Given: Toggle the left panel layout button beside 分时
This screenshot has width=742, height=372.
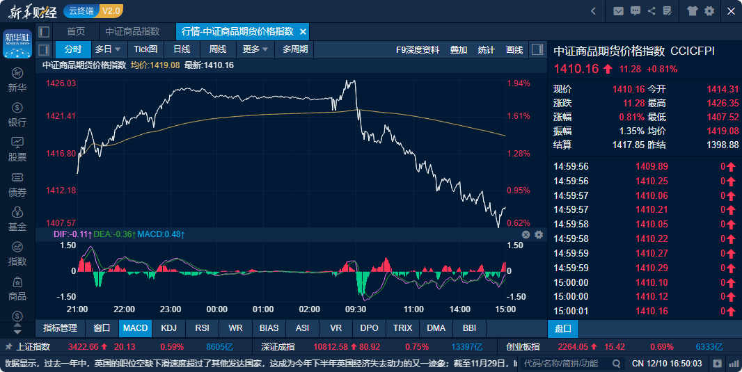Looking at the screenshot, I should coord(43,49).
